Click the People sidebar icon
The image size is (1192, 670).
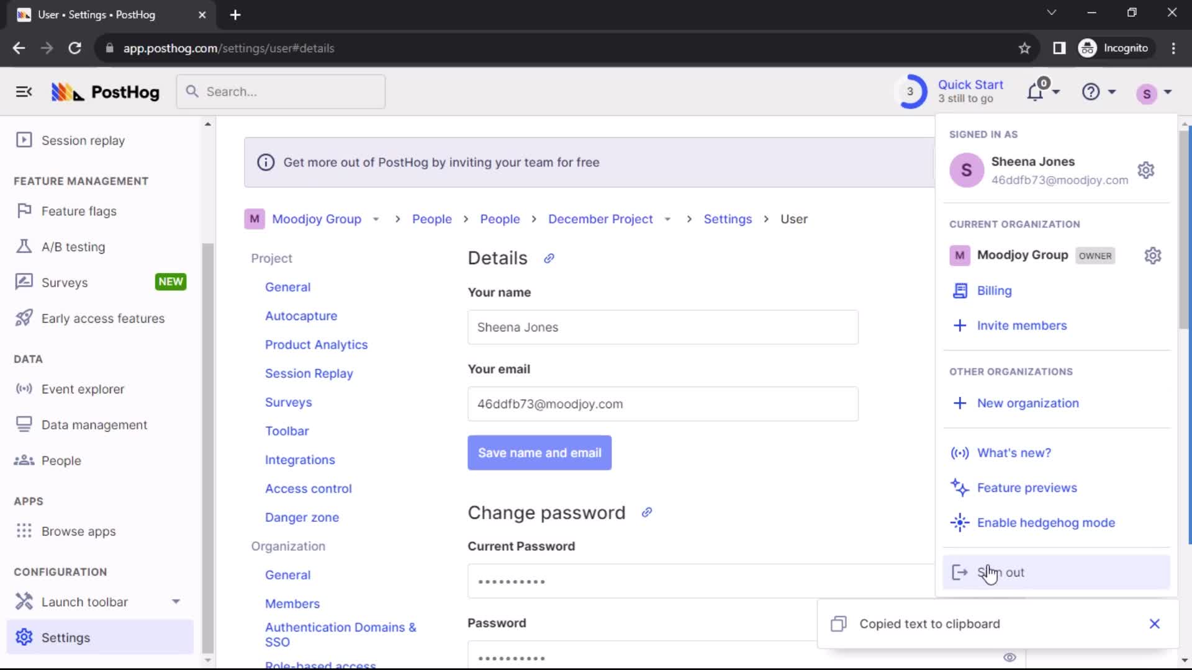click(x=23, y=460)
